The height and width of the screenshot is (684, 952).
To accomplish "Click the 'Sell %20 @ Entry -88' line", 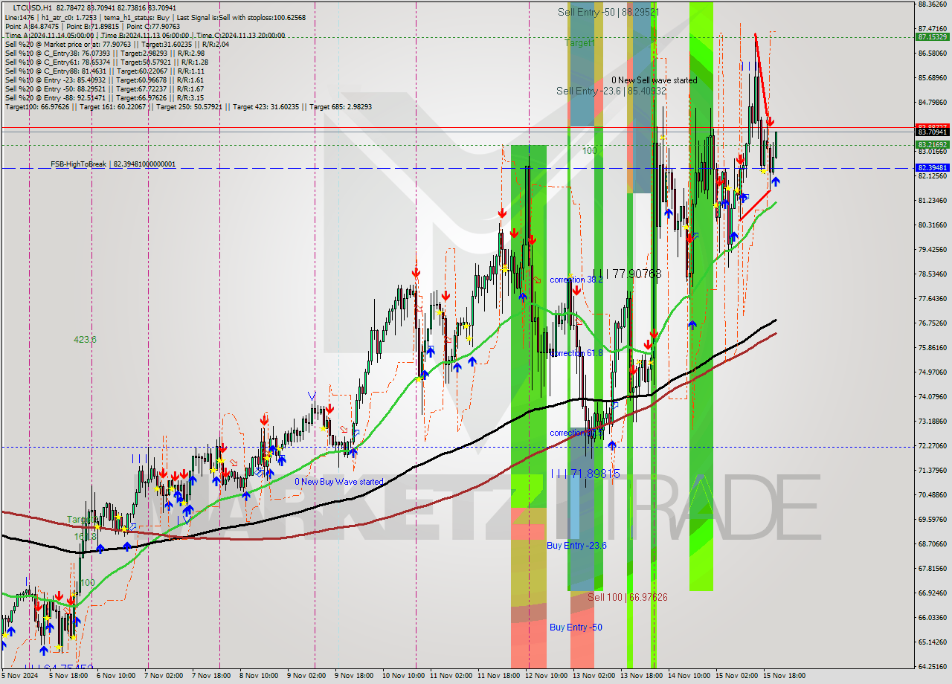I will (105, 97).
